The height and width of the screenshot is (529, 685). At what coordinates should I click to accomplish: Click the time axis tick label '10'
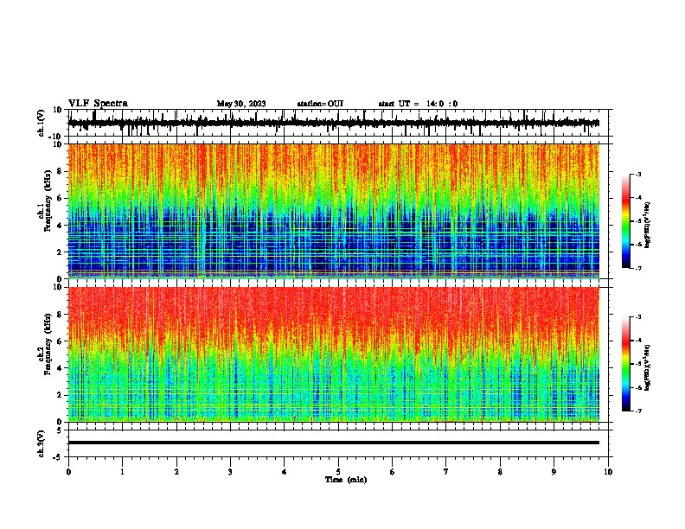point(608,472)
